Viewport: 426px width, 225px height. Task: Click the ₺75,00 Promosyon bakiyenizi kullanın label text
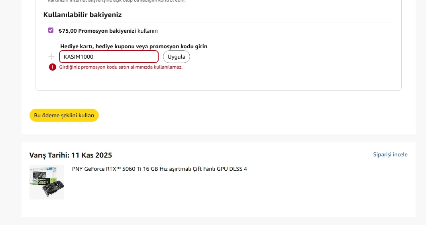(x=108, y=31)
